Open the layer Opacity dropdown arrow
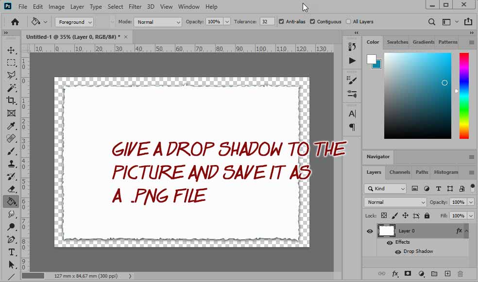Image resolution: width=478 pixels, height=282 pixels. [x=471, y=202]
